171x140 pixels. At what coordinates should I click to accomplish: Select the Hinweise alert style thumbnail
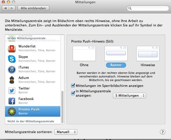(148, 53)
